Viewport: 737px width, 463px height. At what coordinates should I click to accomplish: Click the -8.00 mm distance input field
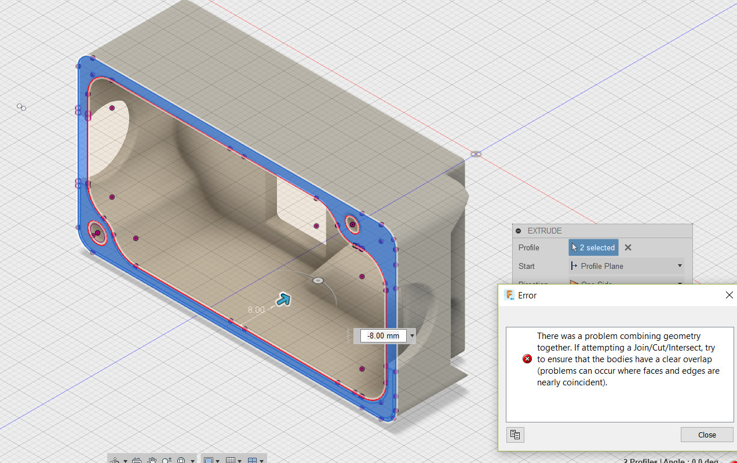[x=382, y=336]
